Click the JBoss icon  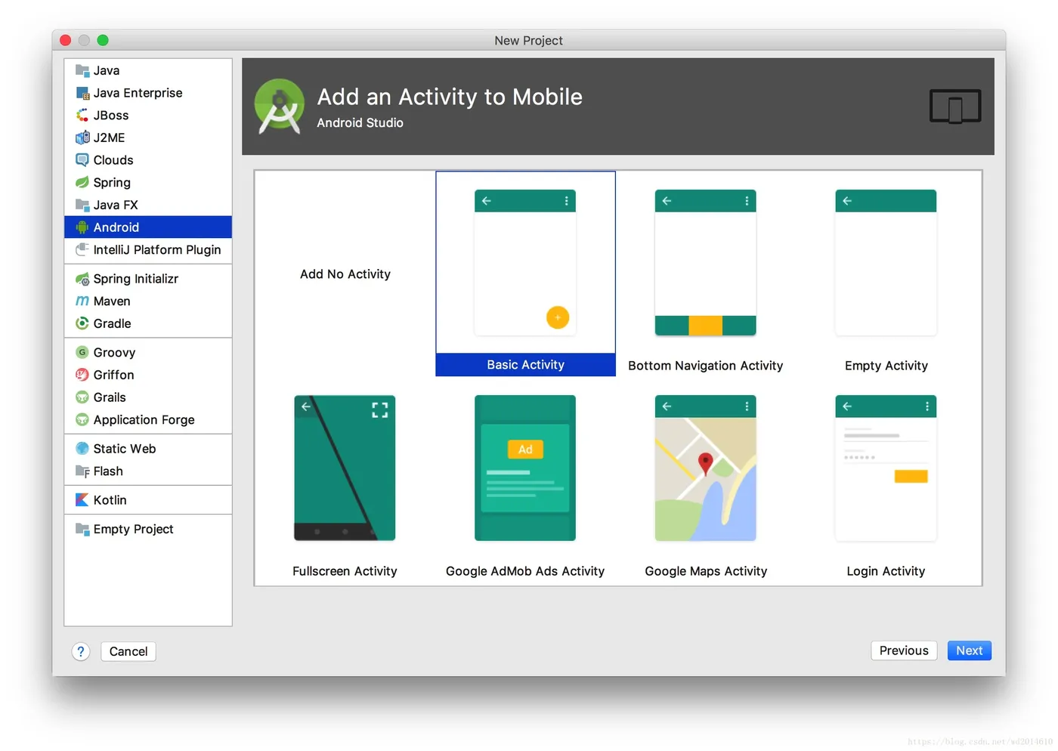(82, 115)
